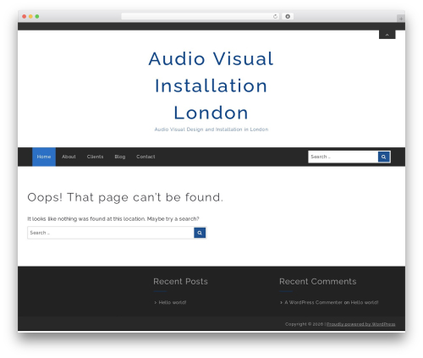Open new tab with plus icon
423x358 pixels.
[401, 19]
